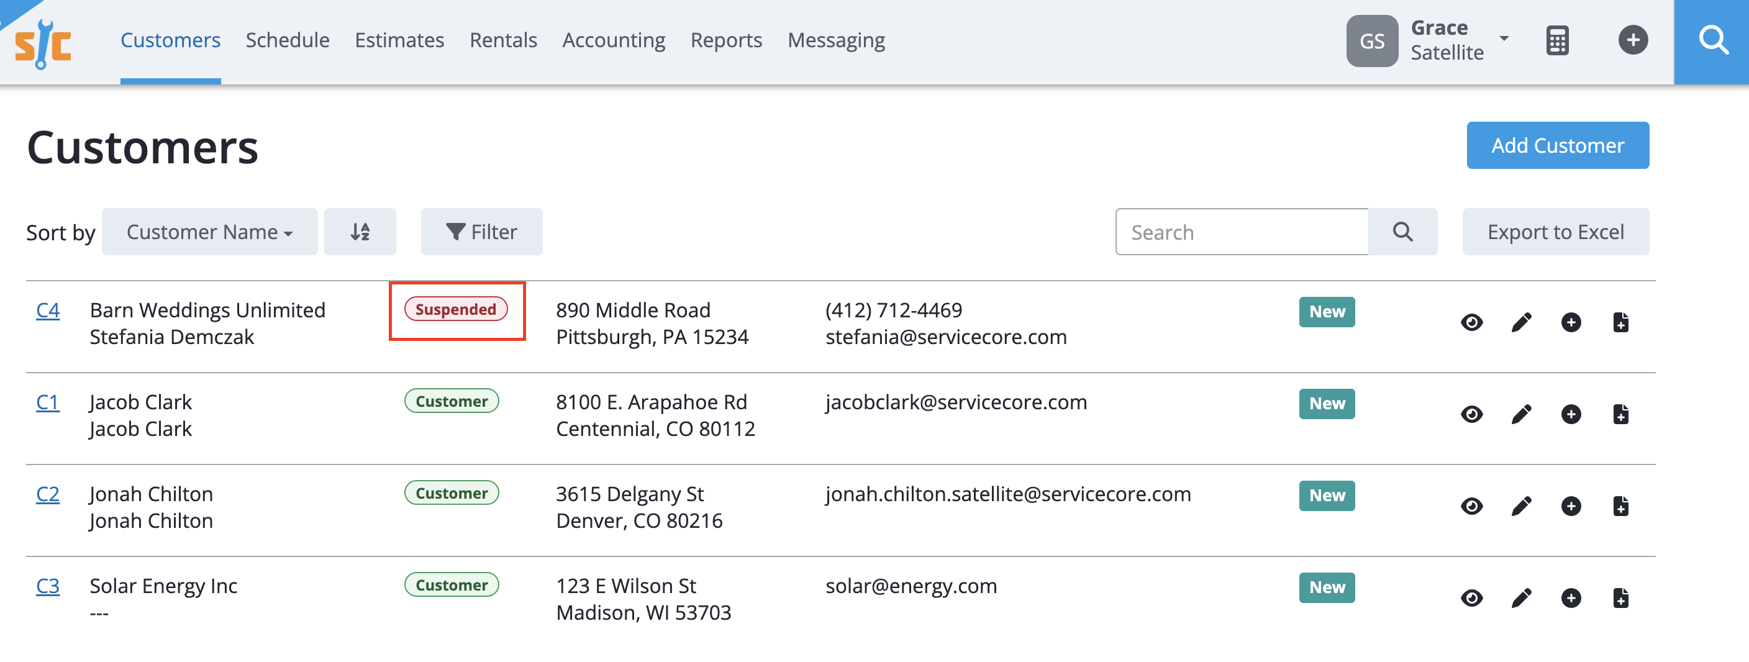View Jacob Clark with eye icon
This screenshot has width=1749, height=662.
tap(1471, 414)
